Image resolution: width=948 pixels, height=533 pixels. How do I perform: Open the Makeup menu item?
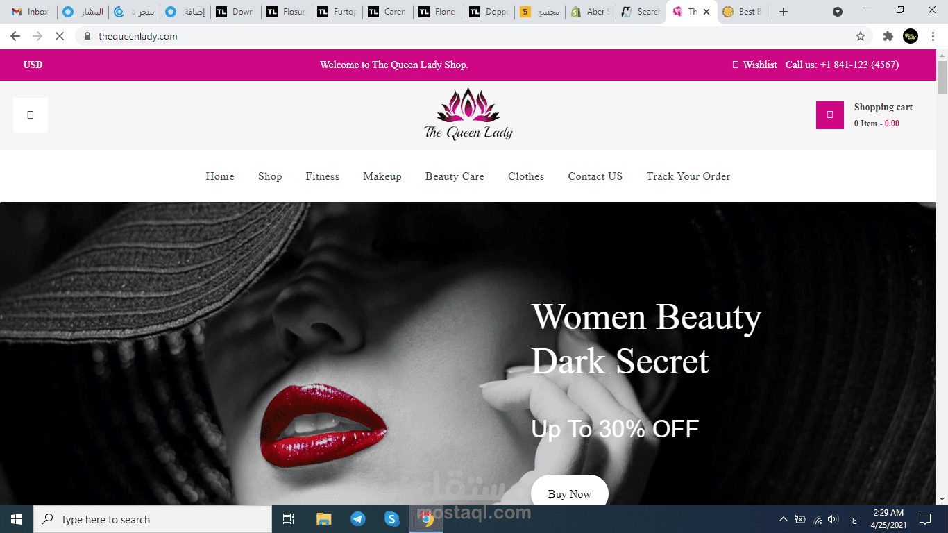tap(382, 176)
